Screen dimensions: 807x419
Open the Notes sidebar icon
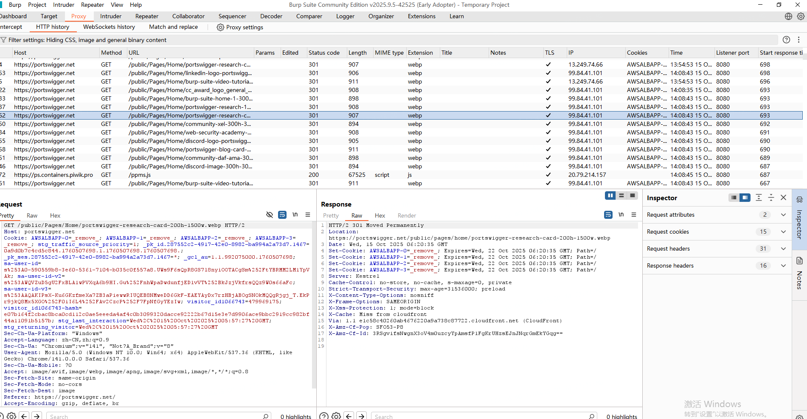799,260
